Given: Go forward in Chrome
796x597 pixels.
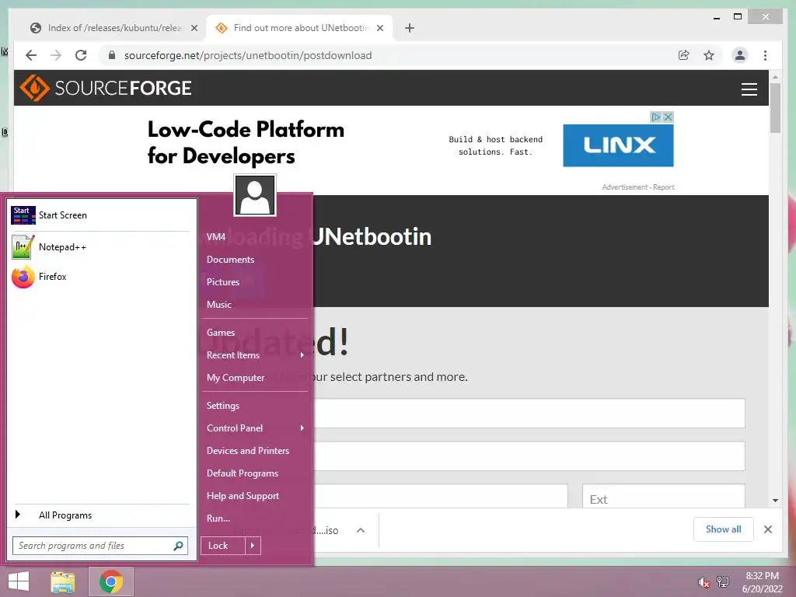Looking at the screenshot, I should pyautogui.click(x=56, y=55).
